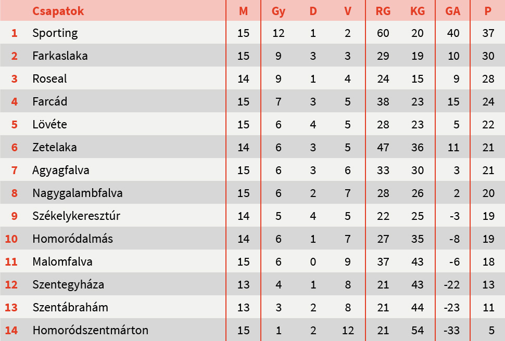Click the Farkaslaka team name
This screenshot has width=505, height=341.
pyautogui.click(x=60, y=56)
